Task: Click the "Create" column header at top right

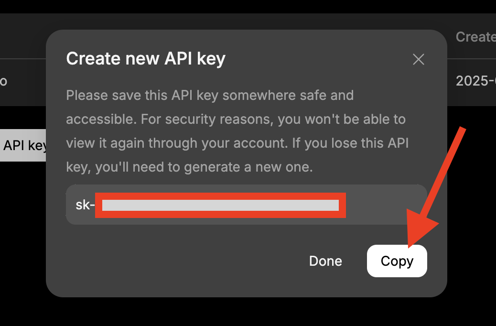Action: click(475, 37)
